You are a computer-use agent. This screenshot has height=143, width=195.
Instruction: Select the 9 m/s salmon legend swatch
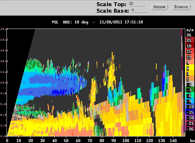point(190,62)
